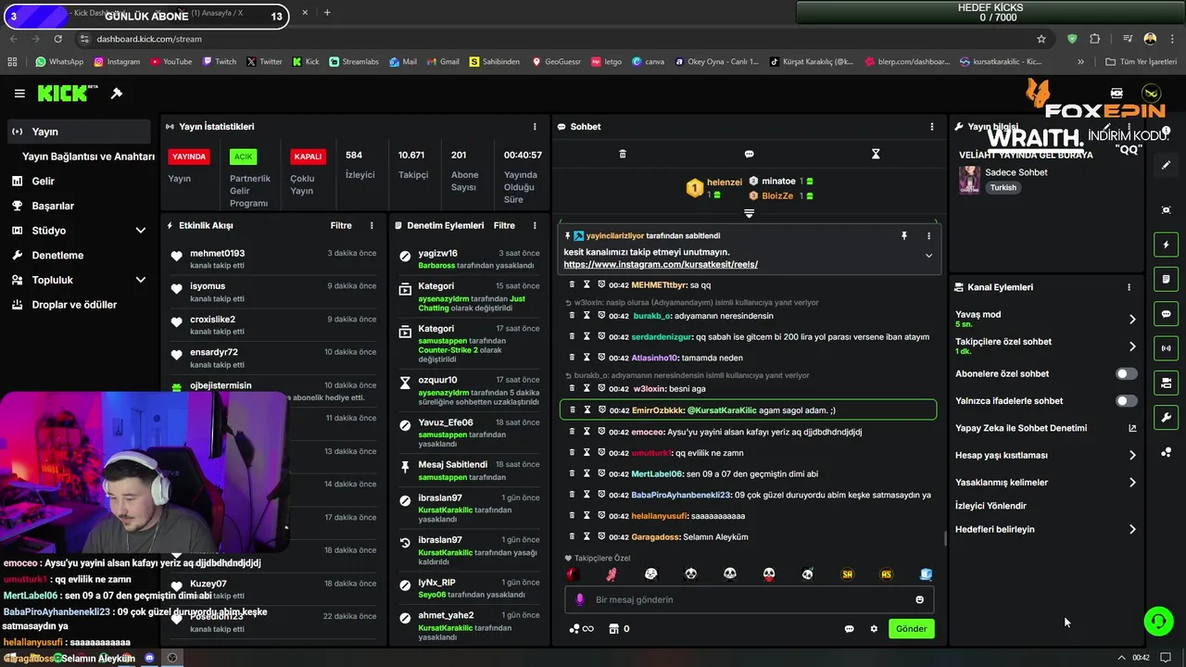Screen dimensions: 1186x667
Task: Delete MEHMETttbyr's message with its trash icon
Action: click(573, 284)
